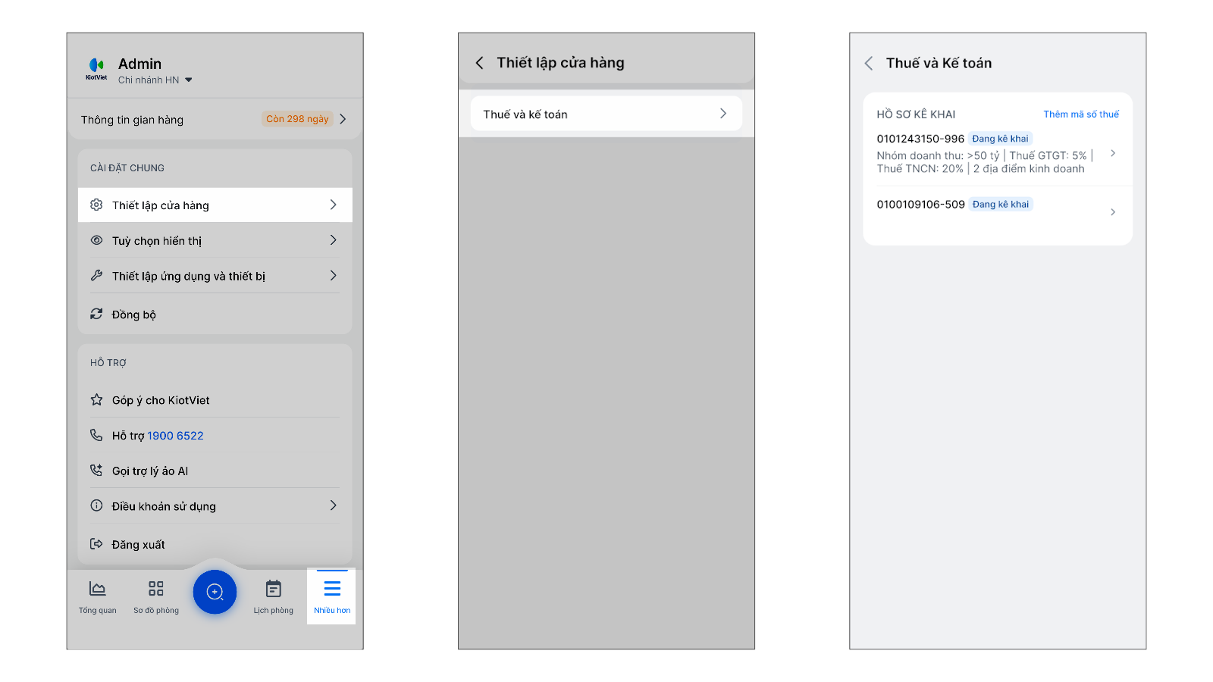Open tax profile 0100109106-509
Screen dimensions: 1213x682
(997, 211)
